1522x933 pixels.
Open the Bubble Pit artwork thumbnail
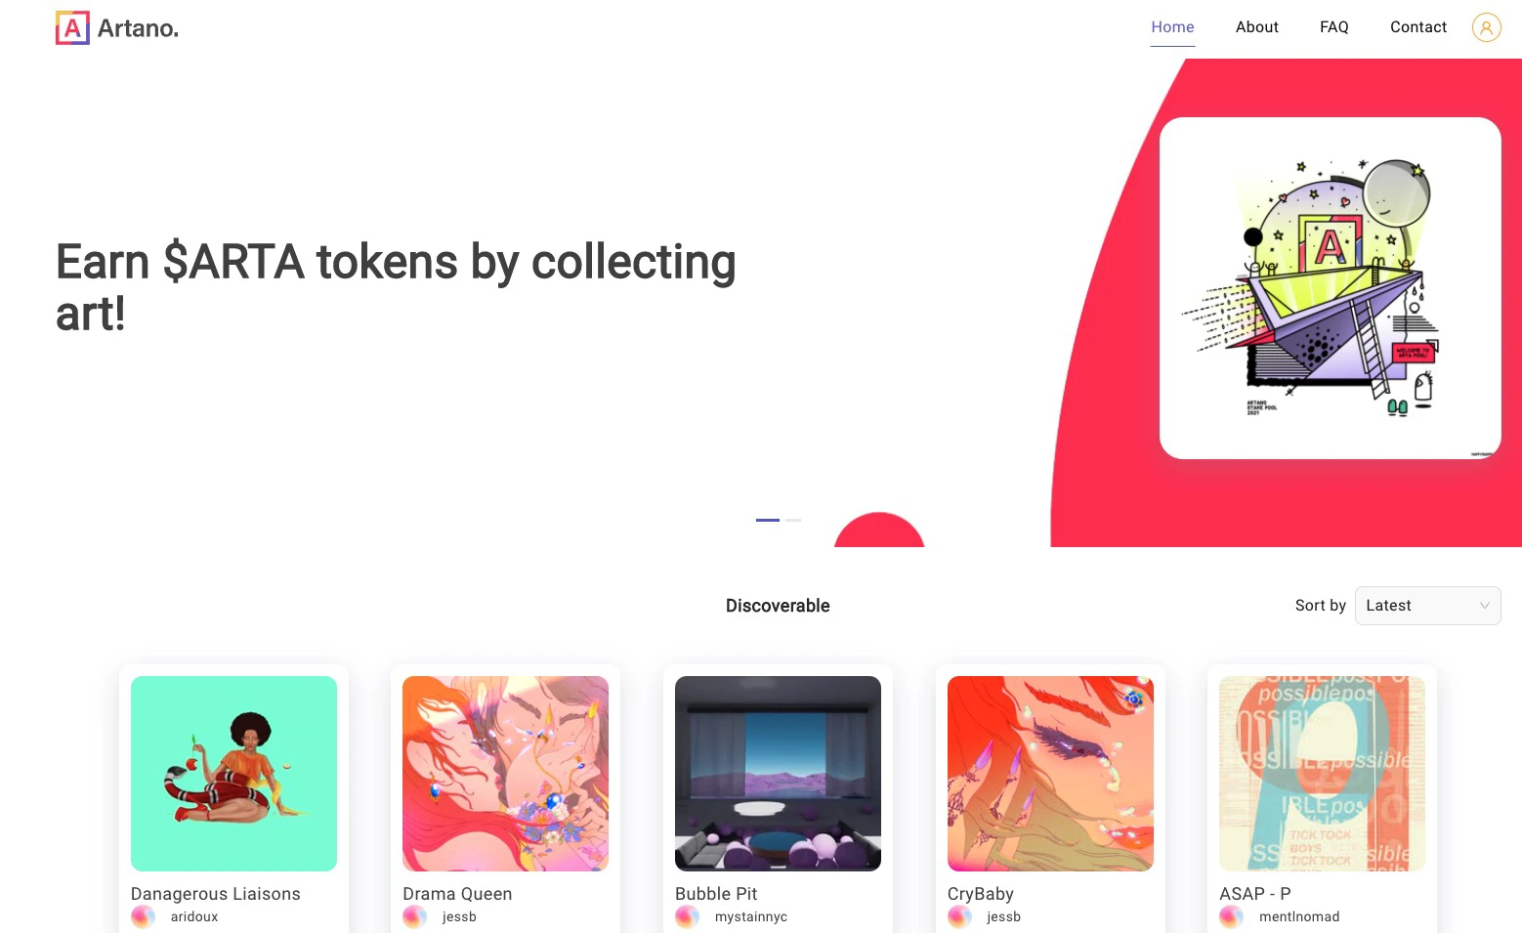778,774
